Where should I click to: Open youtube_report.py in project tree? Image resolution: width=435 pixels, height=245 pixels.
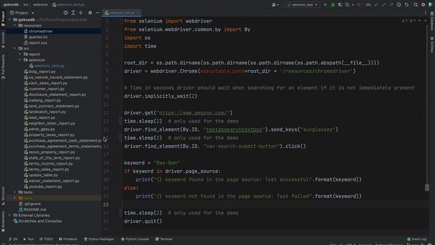click(46, 186)
